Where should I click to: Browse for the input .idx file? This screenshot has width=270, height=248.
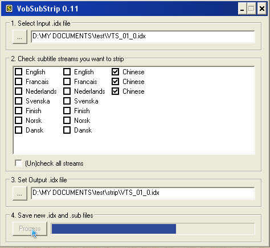pyautogui.click(x=20, y=37)
